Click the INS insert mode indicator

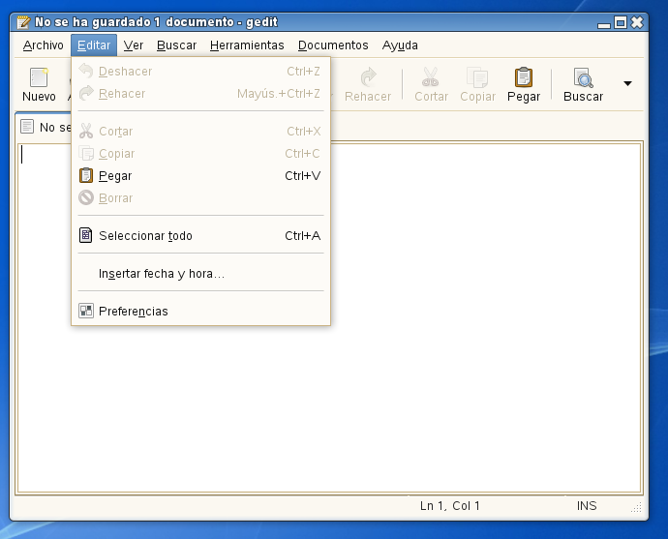point(587,506)
